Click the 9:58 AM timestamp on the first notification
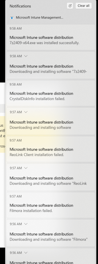Screen dimensions: 98x264 point(16,28)
